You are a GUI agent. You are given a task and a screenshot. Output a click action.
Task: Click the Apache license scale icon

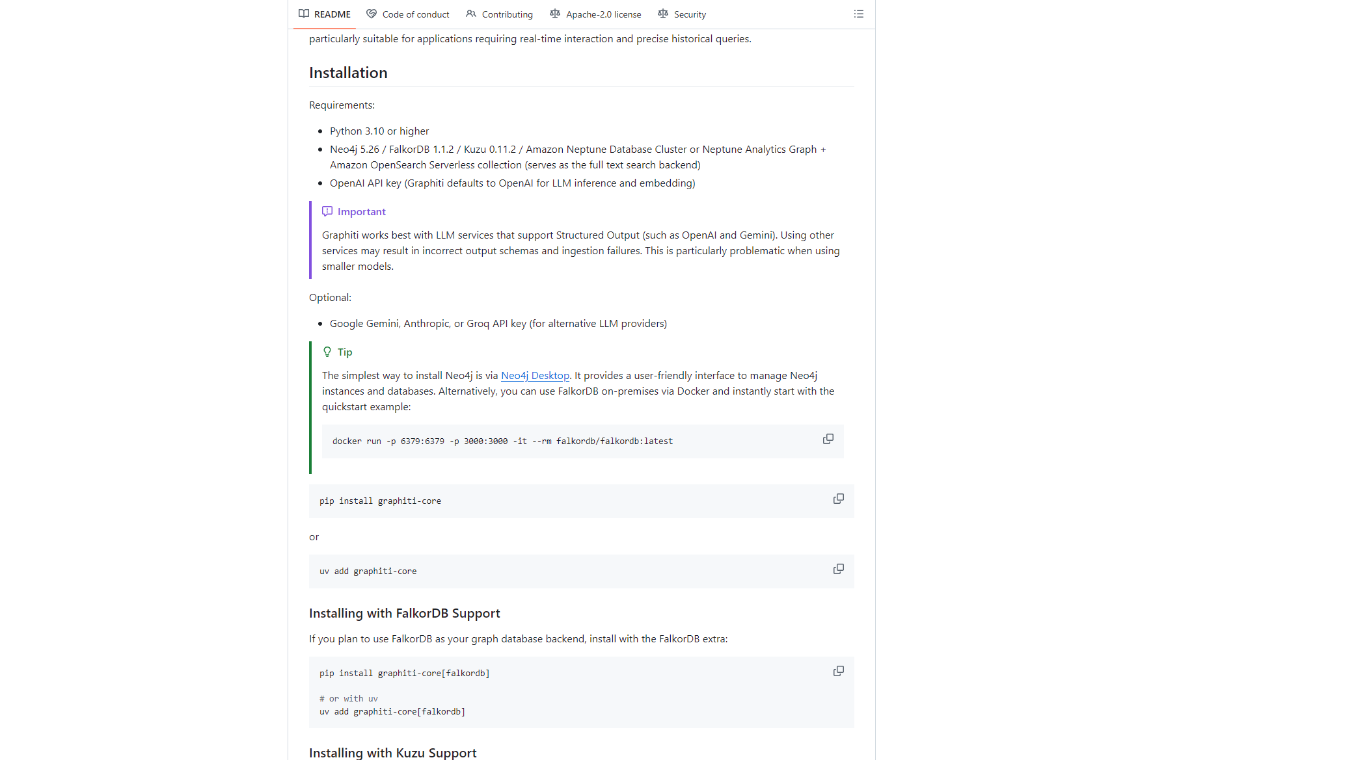point(555,14)
